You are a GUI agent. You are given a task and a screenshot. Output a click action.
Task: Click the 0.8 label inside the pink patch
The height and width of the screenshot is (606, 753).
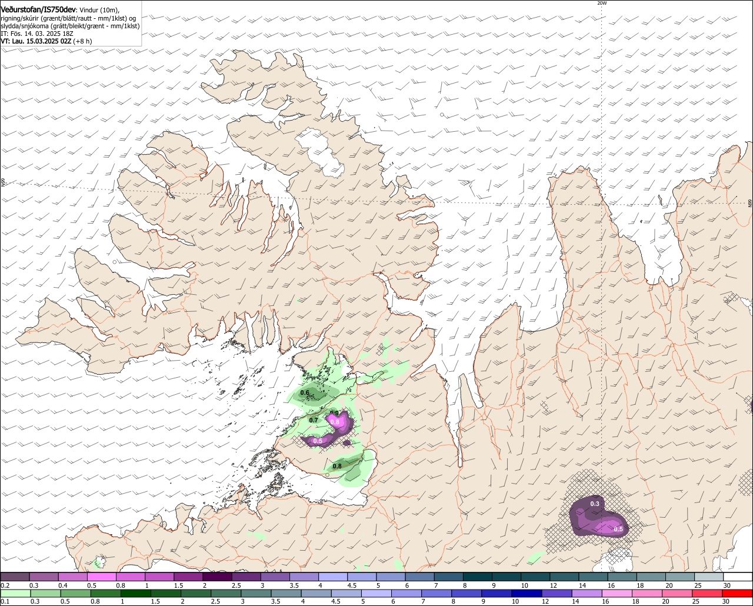(336, 422)
